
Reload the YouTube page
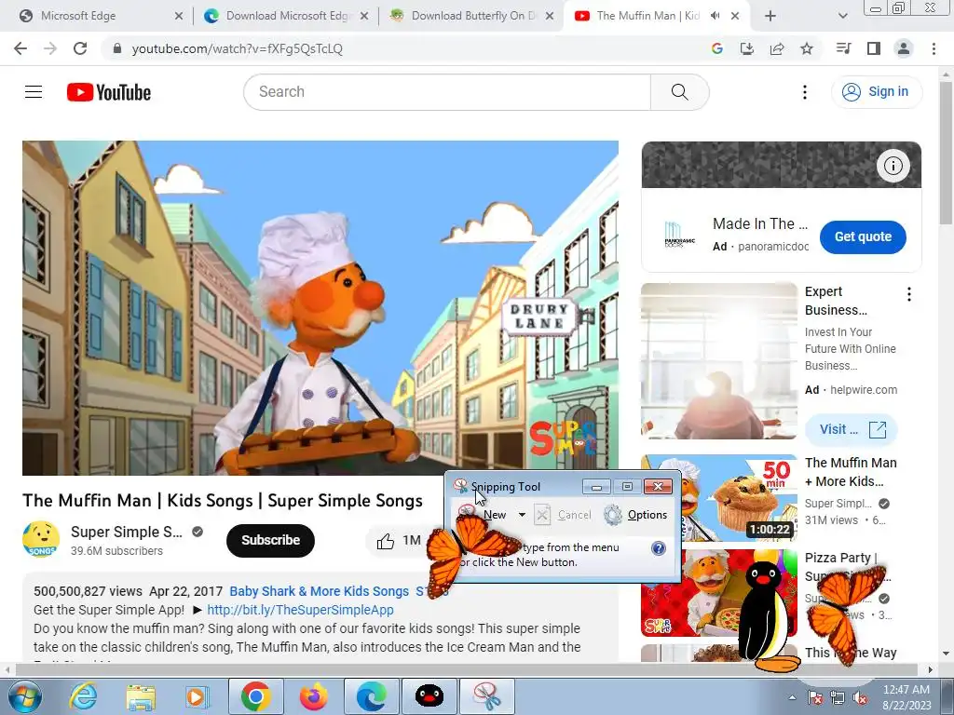coord(80,48)
